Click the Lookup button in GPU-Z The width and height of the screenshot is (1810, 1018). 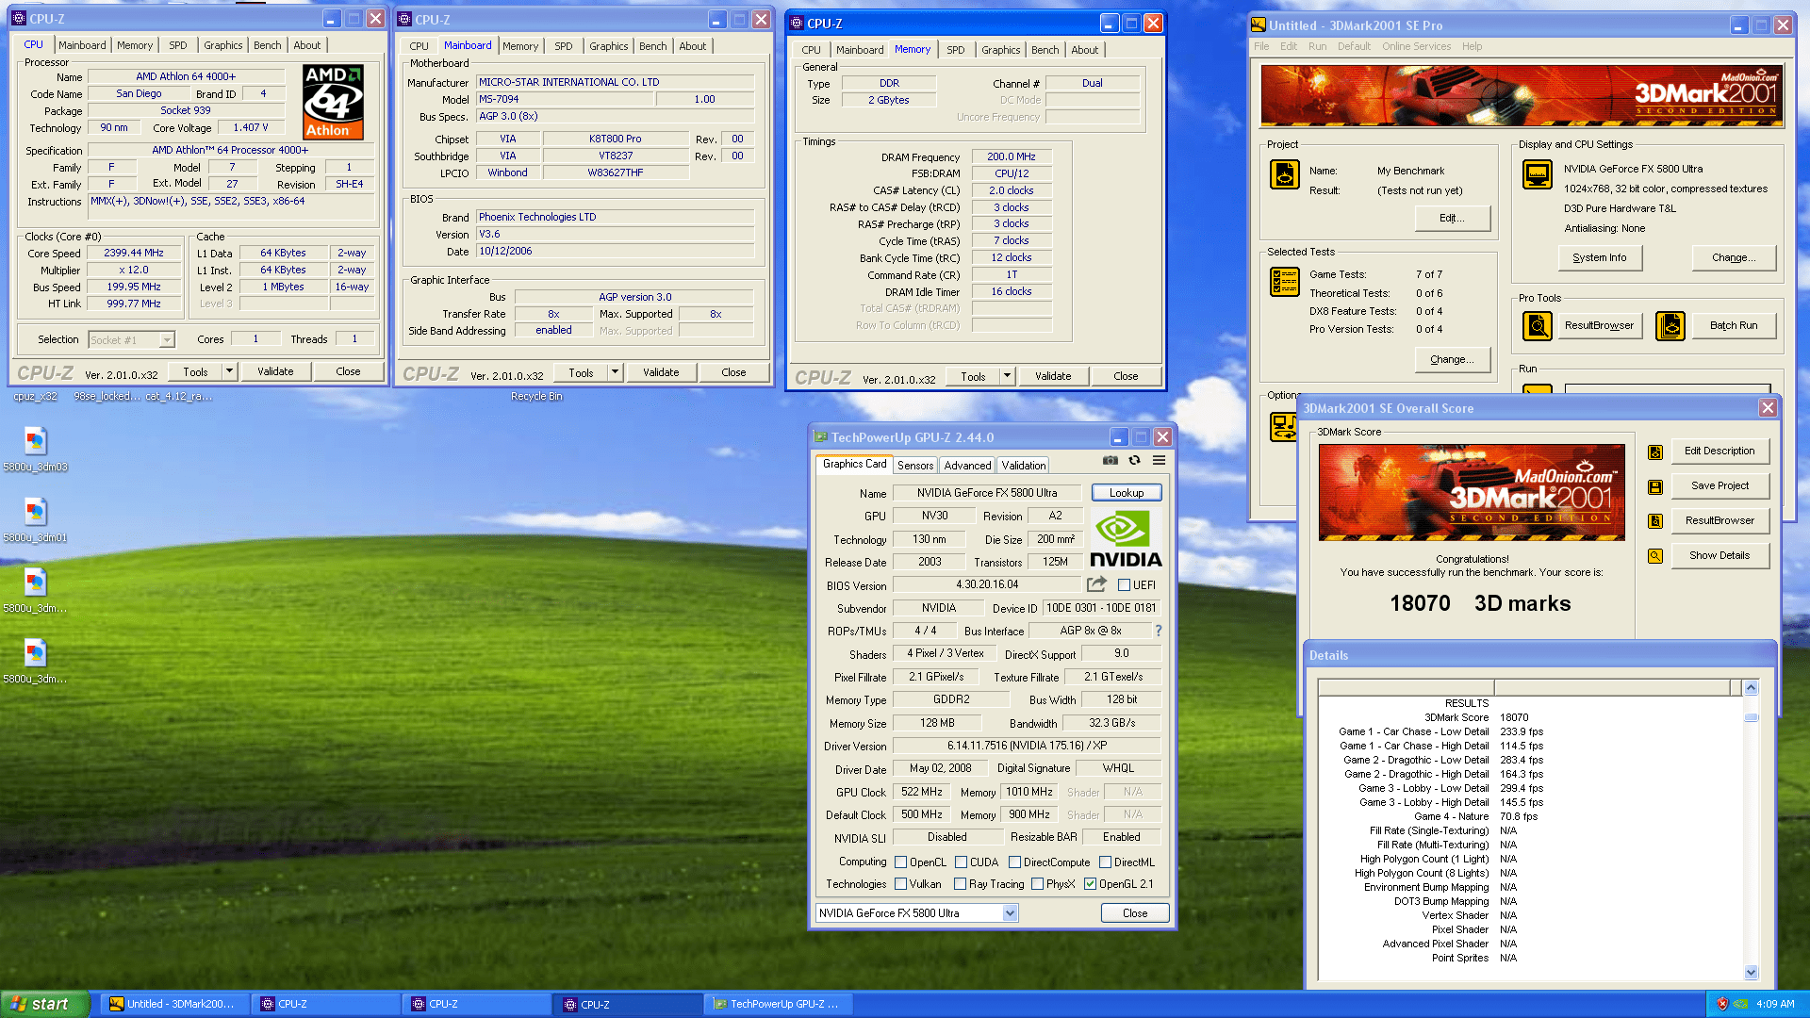click(1126, 493)
